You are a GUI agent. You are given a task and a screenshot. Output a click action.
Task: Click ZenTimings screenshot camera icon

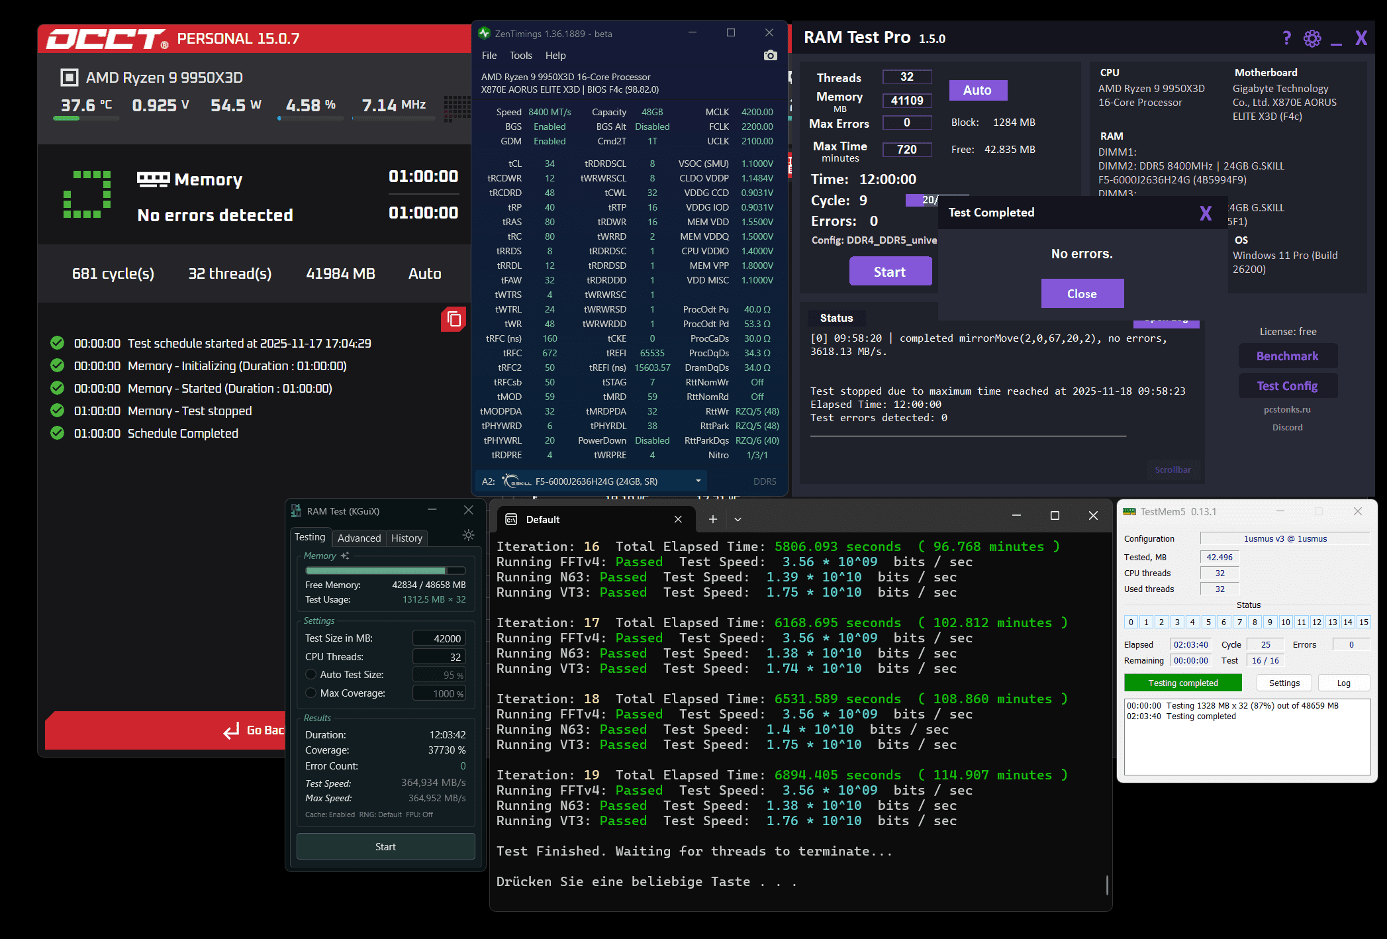point(770,56)
